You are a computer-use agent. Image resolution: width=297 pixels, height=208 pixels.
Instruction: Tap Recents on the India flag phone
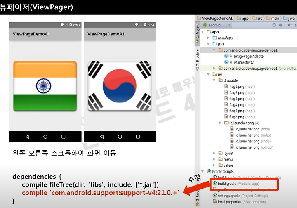[x=64, y=137]
